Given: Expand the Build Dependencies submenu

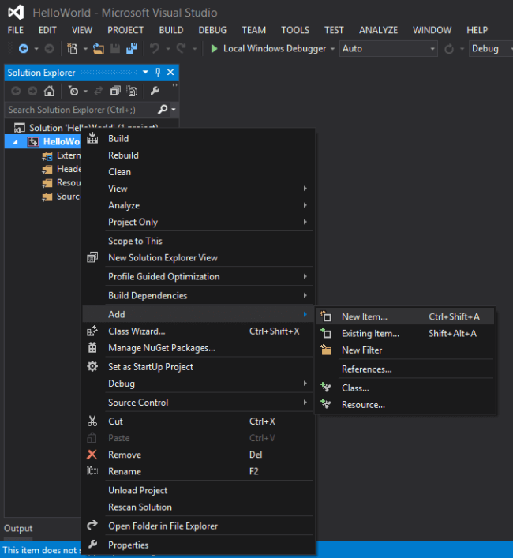Looking at the screenshot, I should [x=305, y=295].
